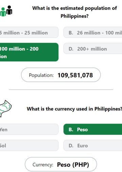The width and height of the screenshot is (122, 172).
Task: Click the green person figure icon
Action: [3, 12]
